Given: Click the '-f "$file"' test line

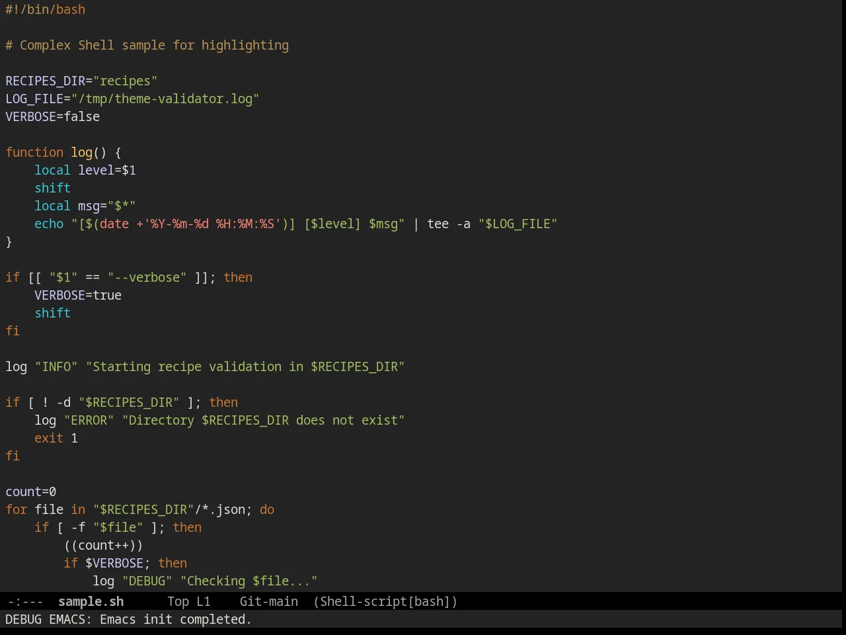Looking at the screenshot, I should click(x=118, y=527).
